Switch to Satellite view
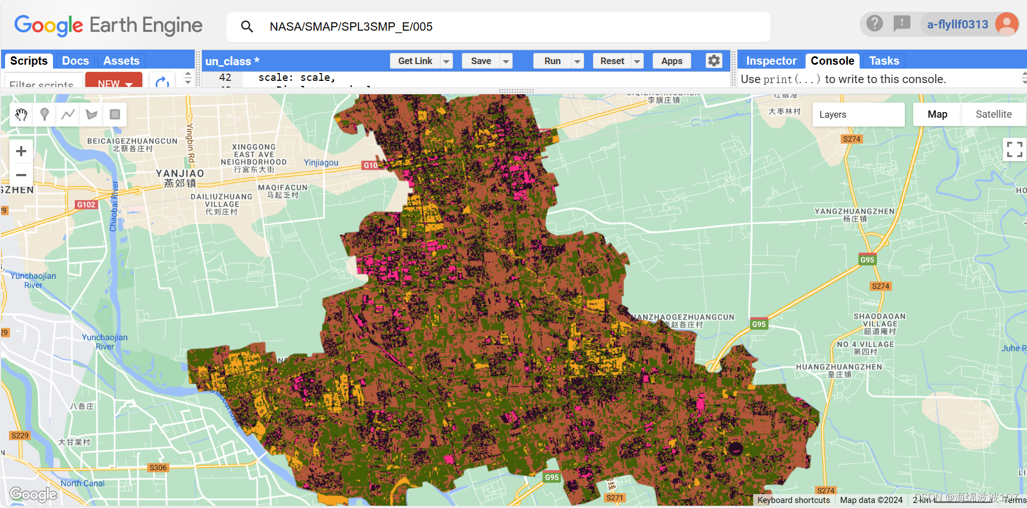The image size is (1027, 508). coord(994,114)
